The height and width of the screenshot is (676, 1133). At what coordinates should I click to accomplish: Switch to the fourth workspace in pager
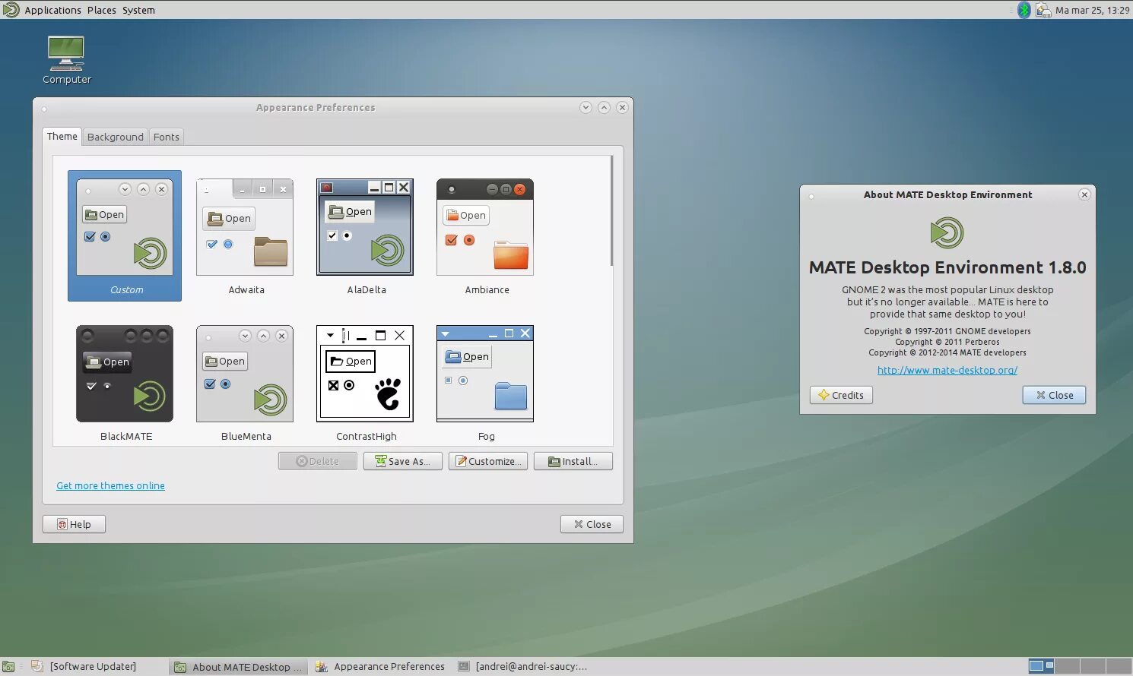1119,666
